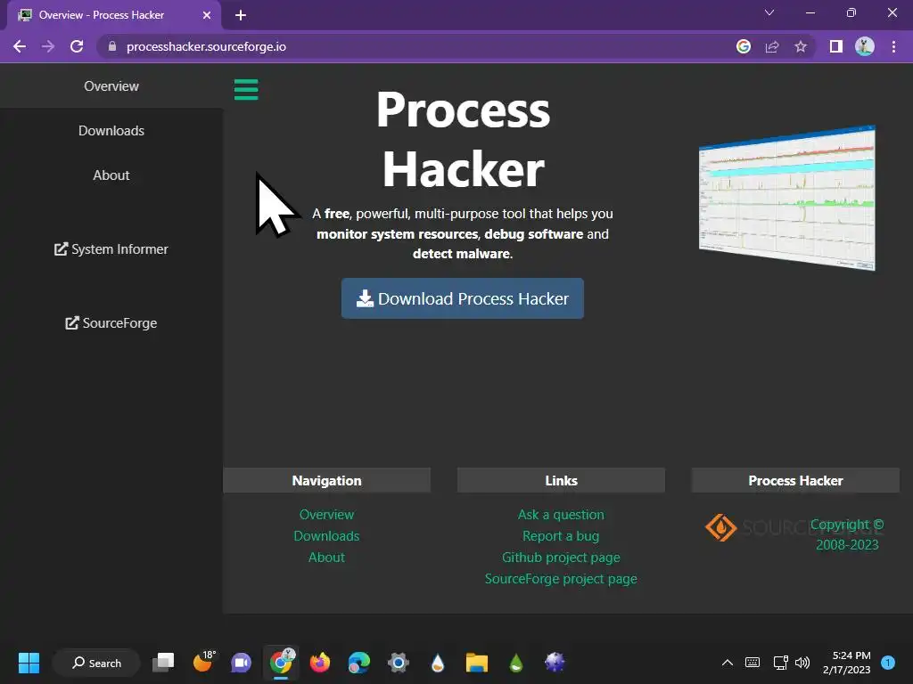Screen dimensions: 913x684
Task: Open Github project page link
Action: pyautogui.click(x=562, y=558)
